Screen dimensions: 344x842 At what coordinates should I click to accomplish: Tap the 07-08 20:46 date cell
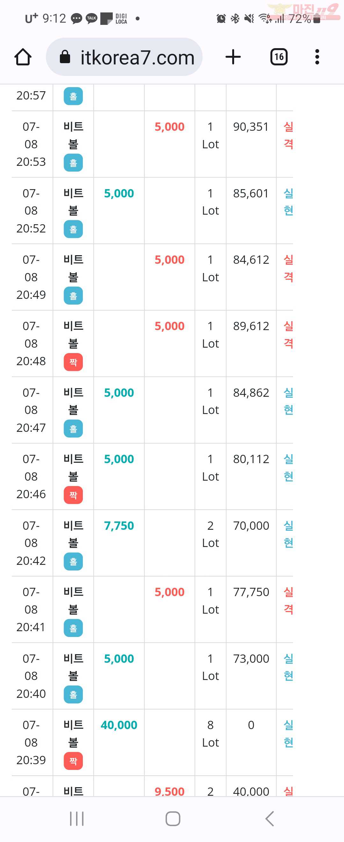(31, 476)
